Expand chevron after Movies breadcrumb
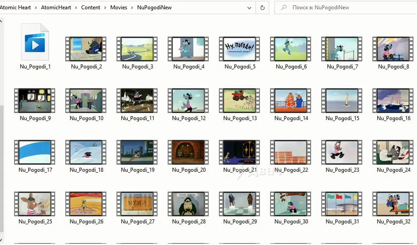The height and width of the screenshot is (245, 417). pyautogui.click(x=132, y=7)
